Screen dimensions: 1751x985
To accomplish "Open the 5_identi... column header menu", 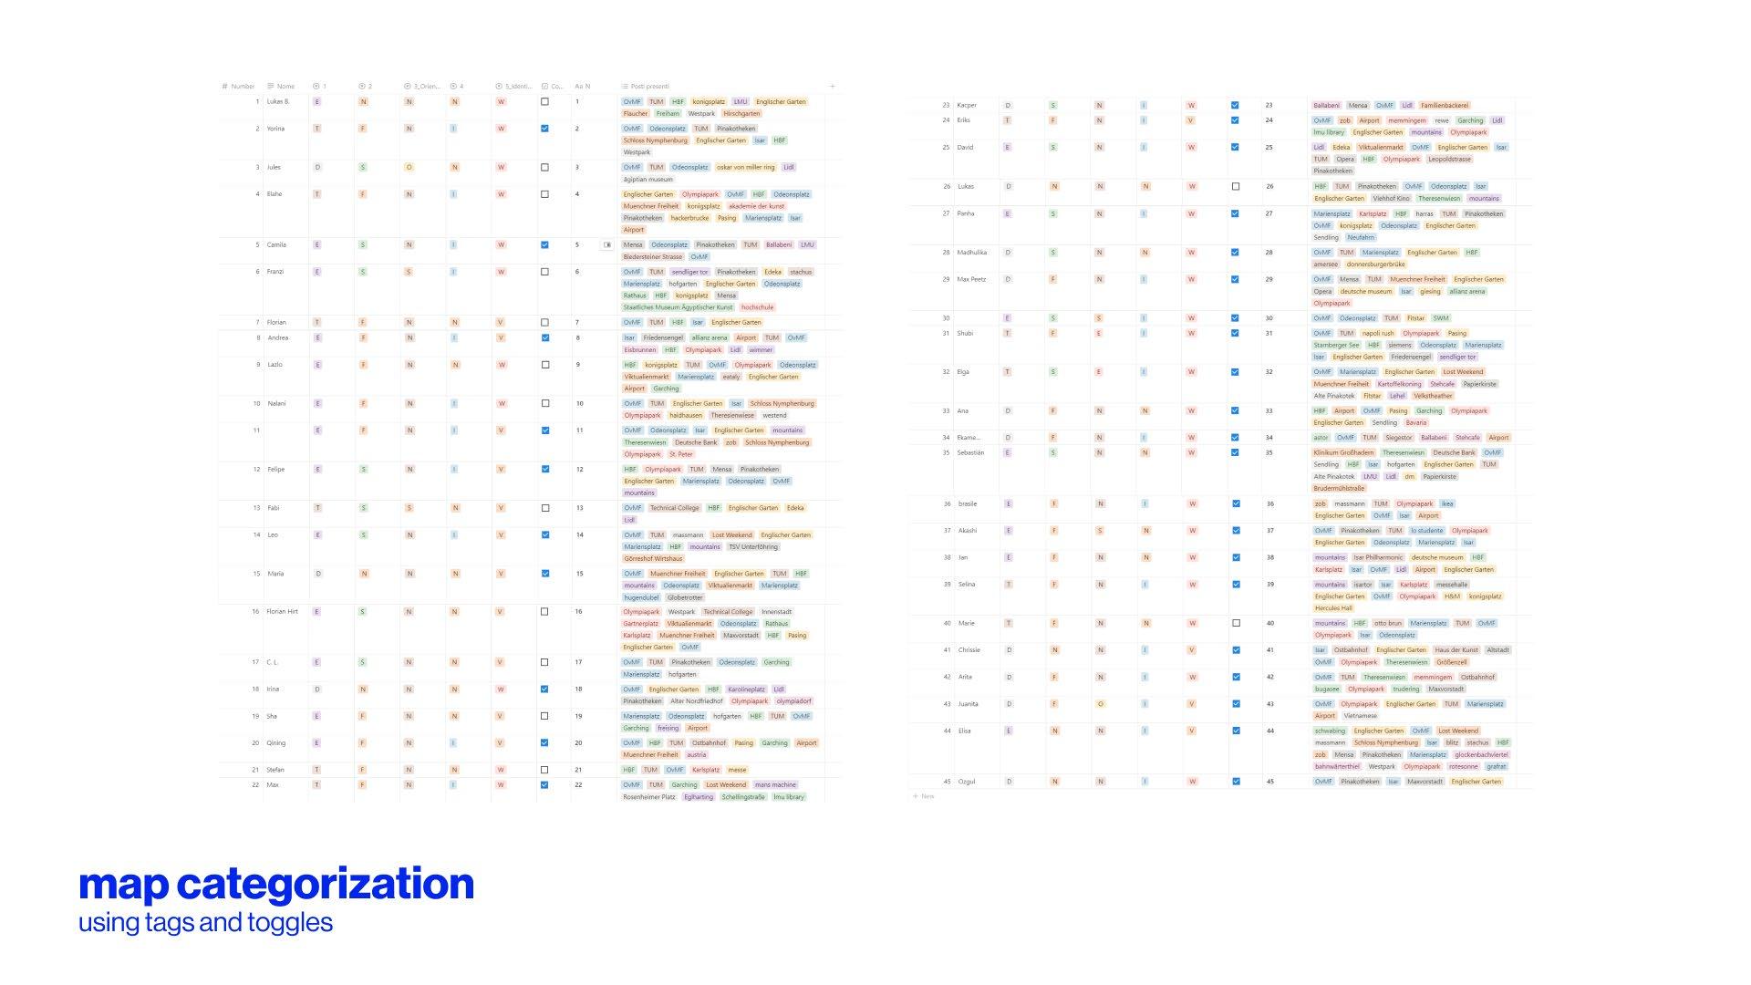I will (513, 87).
